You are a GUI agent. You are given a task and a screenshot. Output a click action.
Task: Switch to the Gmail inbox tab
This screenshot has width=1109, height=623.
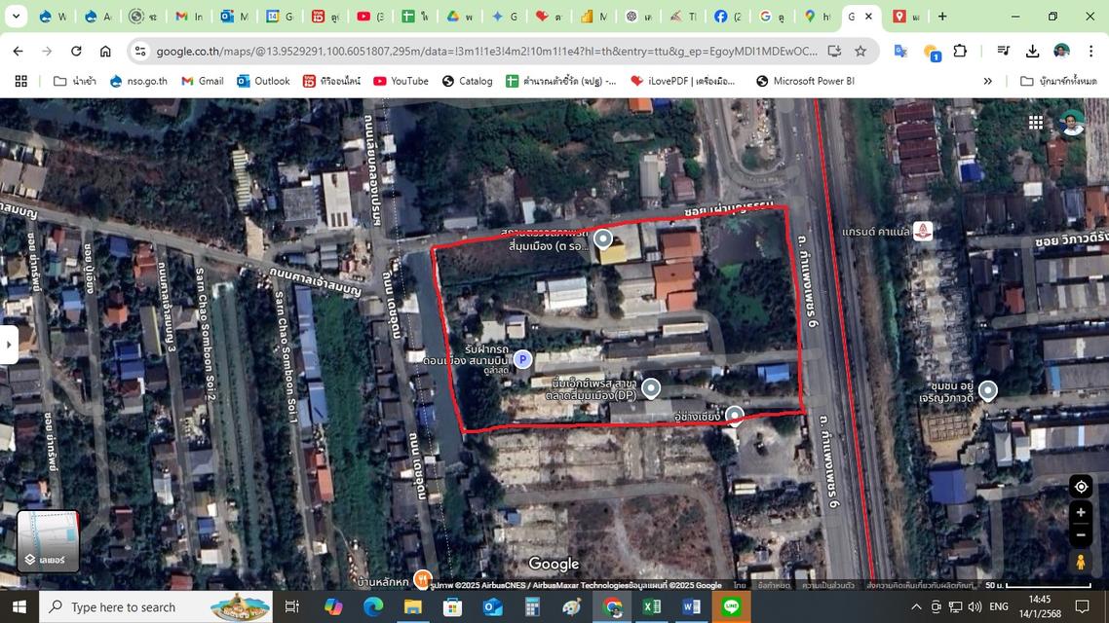[x=190, y=17]
